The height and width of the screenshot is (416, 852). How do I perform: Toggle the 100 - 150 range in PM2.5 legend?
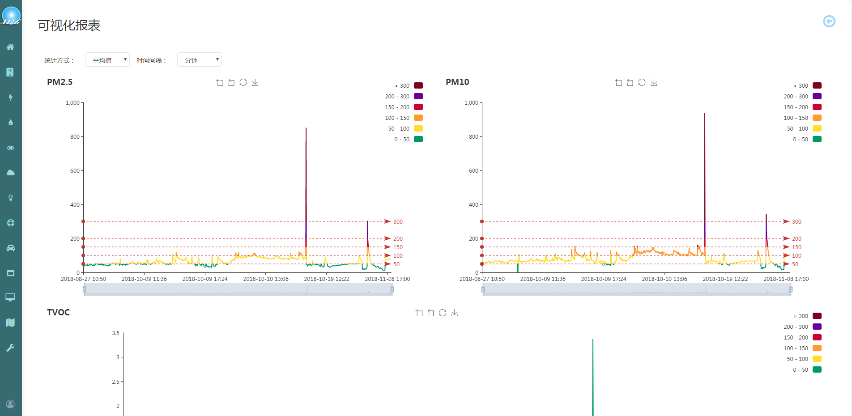pyautogui.click(x=404, y=118)
